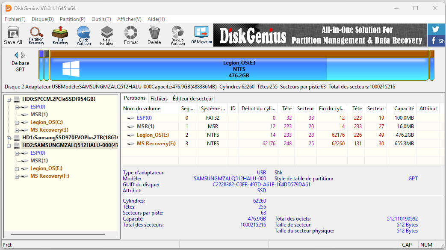Image resolution: width=446 pixels, height=250 pixels.
Task: Select Legion_OS(C:) in the disk tree
Action: tap(46, 122)
